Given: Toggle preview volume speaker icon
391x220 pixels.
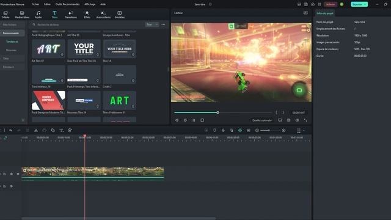Looking at the screenshot, I should (x=297, y=120).
